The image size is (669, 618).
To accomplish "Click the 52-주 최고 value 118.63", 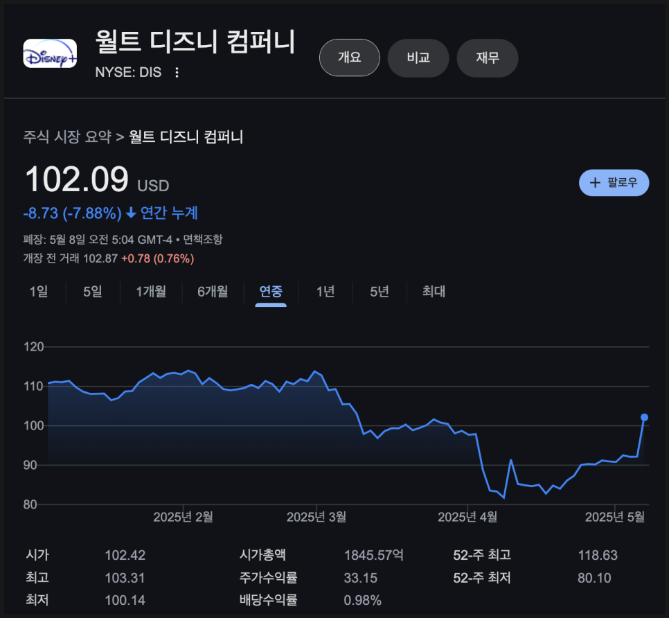I will tap(598, 555).
